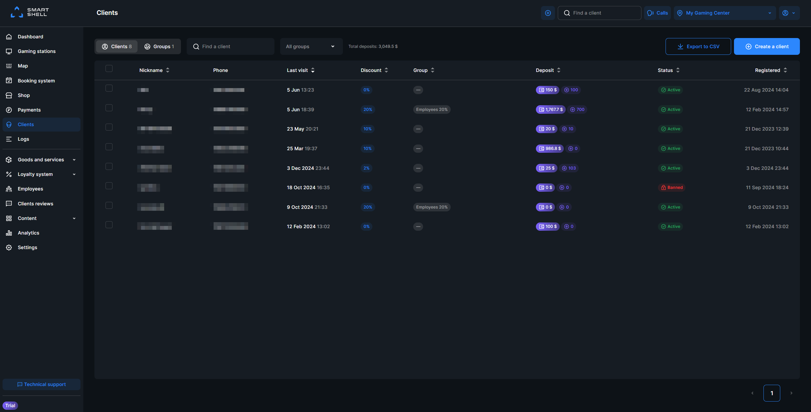This screenshot has height=412, width=811.
Task: Click the Smart Shell logo
Action: tap(29, 12)
